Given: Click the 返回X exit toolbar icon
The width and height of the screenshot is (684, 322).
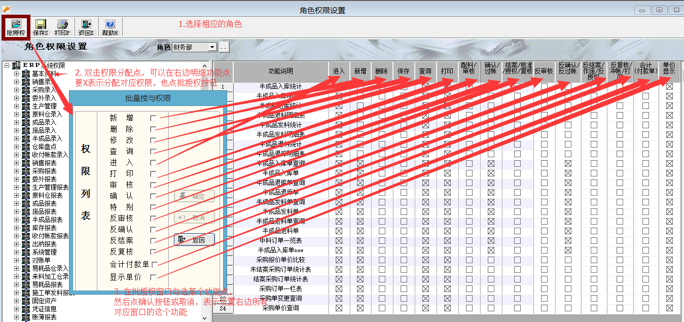Looking at the screenshot, I should click(86, 26).
